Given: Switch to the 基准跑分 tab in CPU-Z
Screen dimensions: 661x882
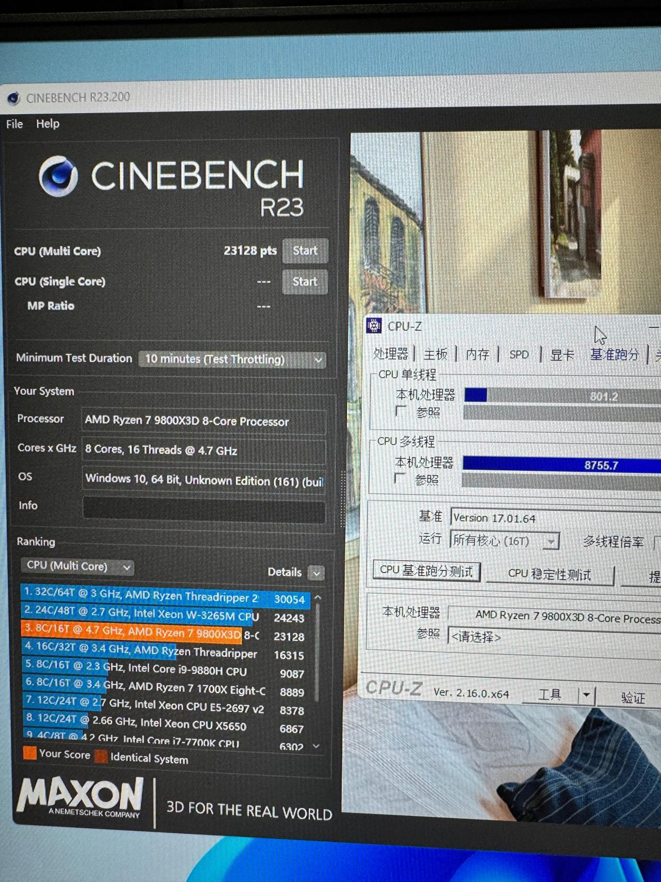Looking at the screenshot, I should pyautogui.click(x=615, y=354).
